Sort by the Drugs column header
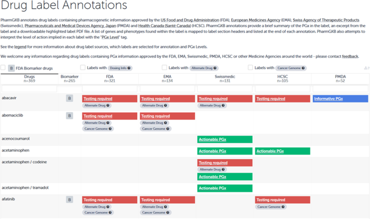The height and width of the screenshot is (219, 370). coord(30,79)
